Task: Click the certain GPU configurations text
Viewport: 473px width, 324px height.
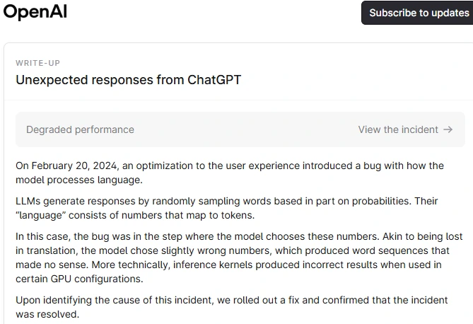Action: pyautogui.click(x=79, y=279)
